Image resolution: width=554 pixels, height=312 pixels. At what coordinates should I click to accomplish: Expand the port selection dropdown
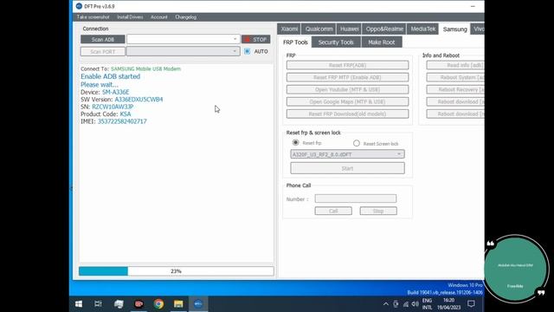(235, 52)
